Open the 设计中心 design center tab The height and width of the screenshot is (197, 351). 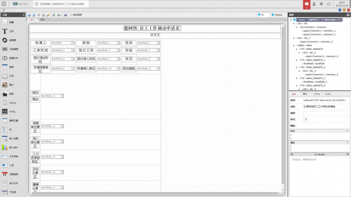(x=21, y=4)
